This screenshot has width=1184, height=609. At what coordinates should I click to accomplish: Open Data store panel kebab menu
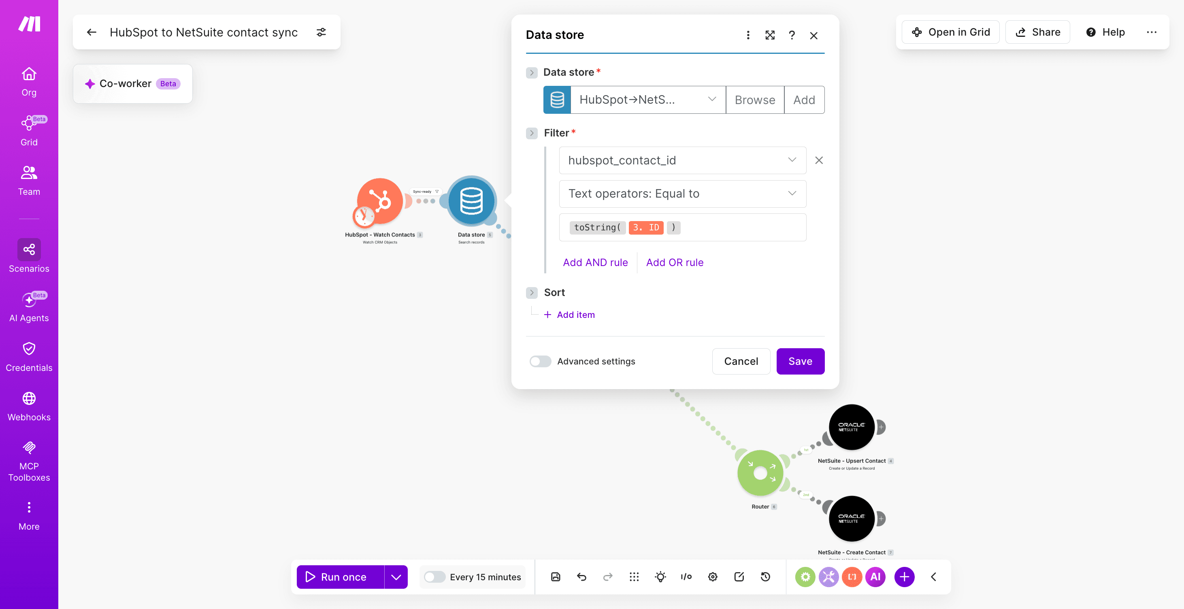pyautogui.click(x=748, y=35)
